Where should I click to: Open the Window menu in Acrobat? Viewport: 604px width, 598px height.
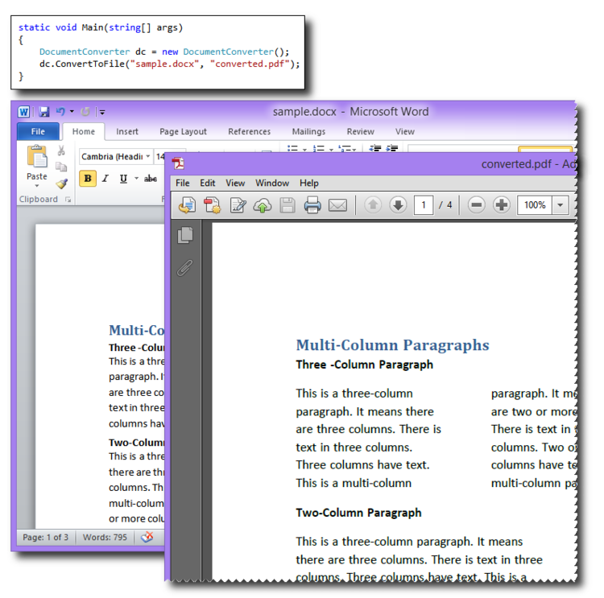272,183
